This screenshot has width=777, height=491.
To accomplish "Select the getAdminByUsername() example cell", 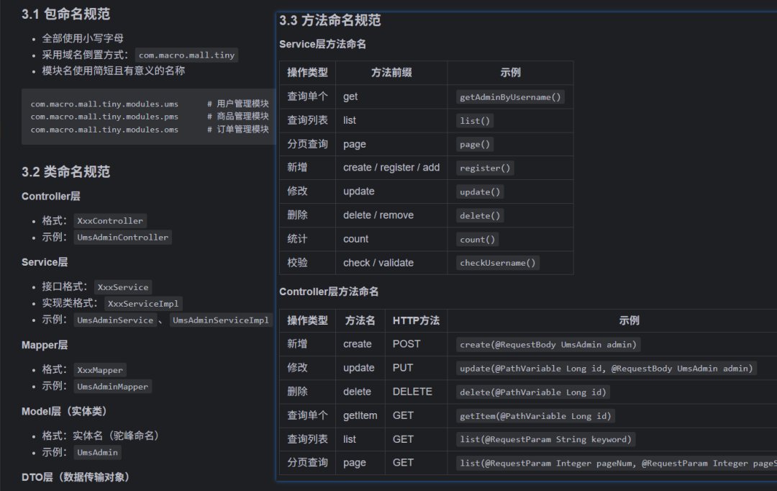I will pos(510,96).
